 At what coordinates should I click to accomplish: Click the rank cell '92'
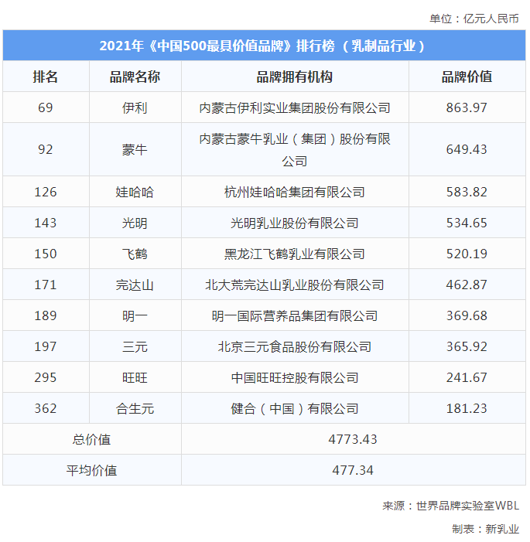46,149
